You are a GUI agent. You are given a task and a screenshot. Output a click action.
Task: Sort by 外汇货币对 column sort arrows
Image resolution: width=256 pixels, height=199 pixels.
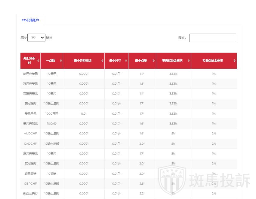coord(38,61)
